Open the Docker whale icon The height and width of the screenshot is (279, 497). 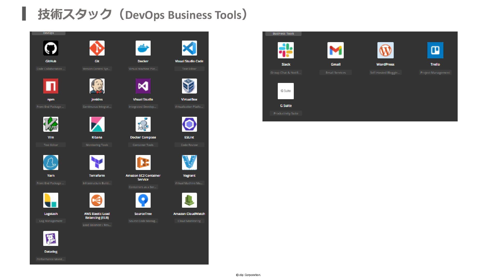(143, 48)
